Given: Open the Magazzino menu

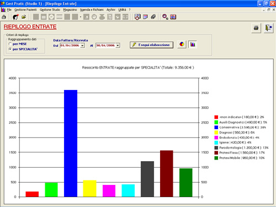Looking at the screenshot, I should pyautogui.click(x=70, y=10).
